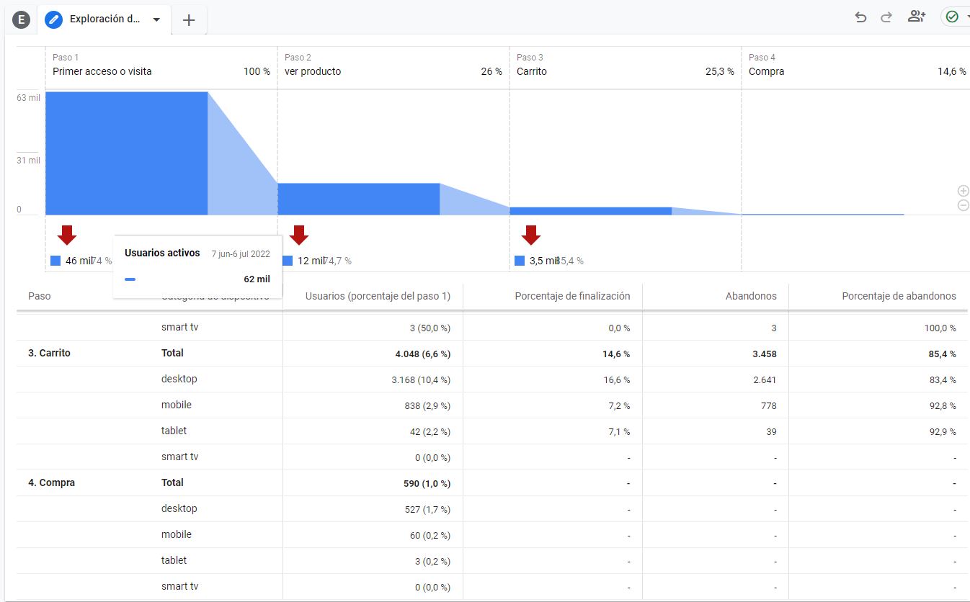Click the 527 (1,7 %) desktop cell
This screenshot has width=970, height=602.
[427, 509]
